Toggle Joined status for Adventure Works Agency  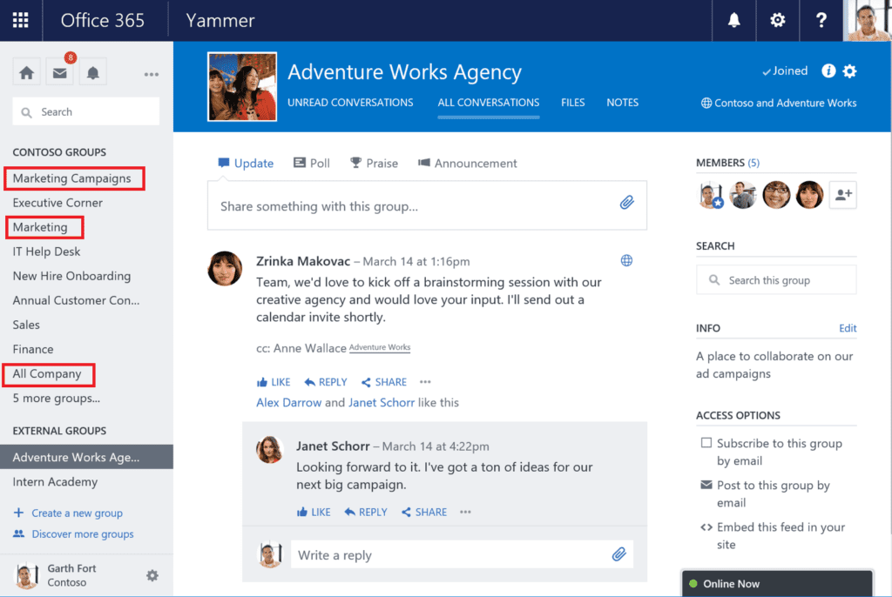[x=783, y=70]
